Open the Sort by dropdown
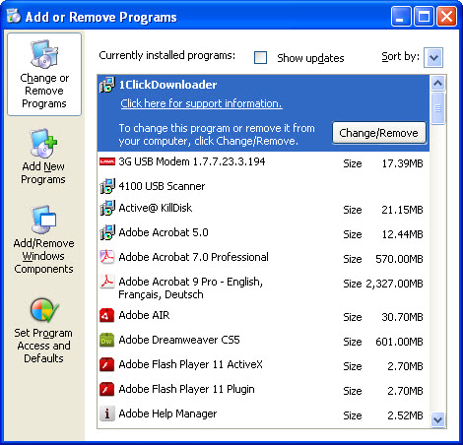The height and width of the screenshot is (445, 463). click(x=433, y=58)
